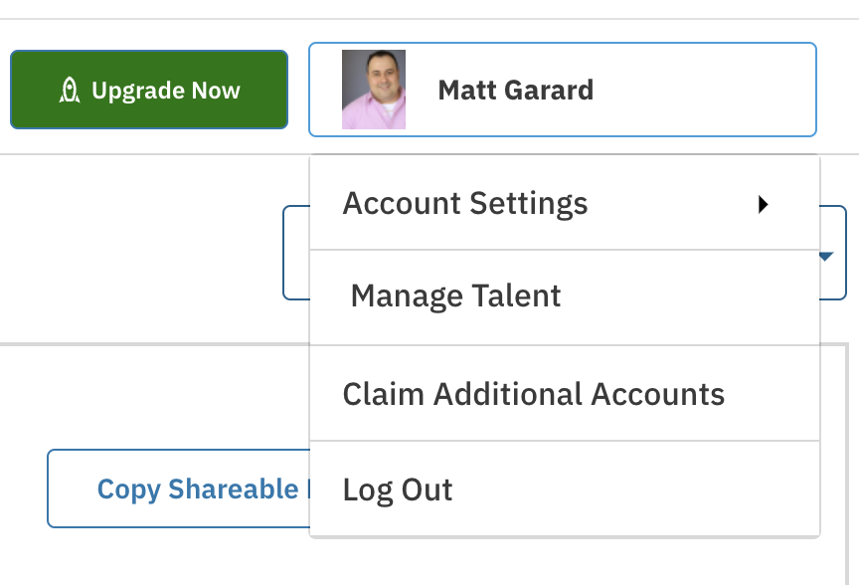Click the Upgrade Now text label
The height and width of the screenshot is (585, 859).
(166, 91)
